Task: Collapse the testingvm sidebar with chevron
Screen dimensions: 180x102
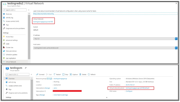Action: point(31,74)
